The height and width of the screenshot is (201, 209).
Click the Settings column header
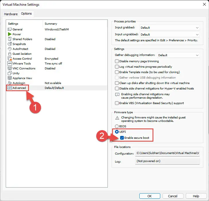pyautogui.click(x=13, y=24)
